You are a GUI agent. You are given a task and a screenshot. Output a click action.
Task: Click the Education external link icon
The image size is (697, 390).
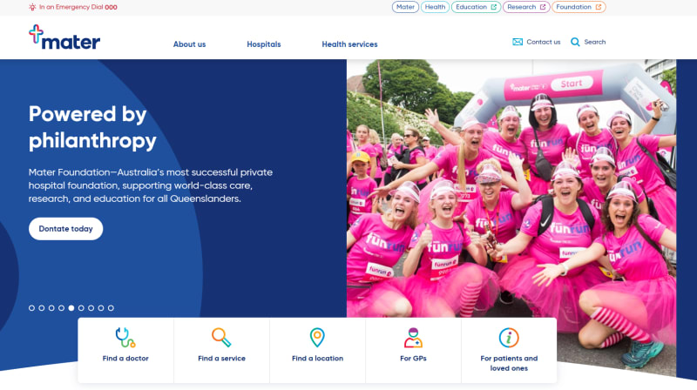pos(493,7)
